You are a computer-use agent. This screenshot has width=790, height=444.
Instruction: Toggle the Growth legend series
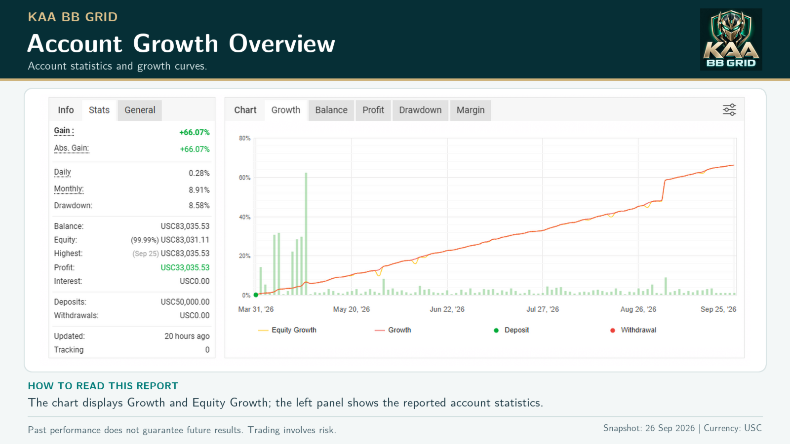pos(393,330)
